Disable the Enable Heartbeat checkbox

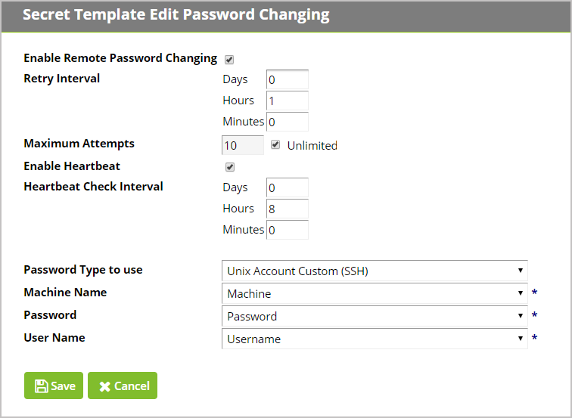pos(230,167)
